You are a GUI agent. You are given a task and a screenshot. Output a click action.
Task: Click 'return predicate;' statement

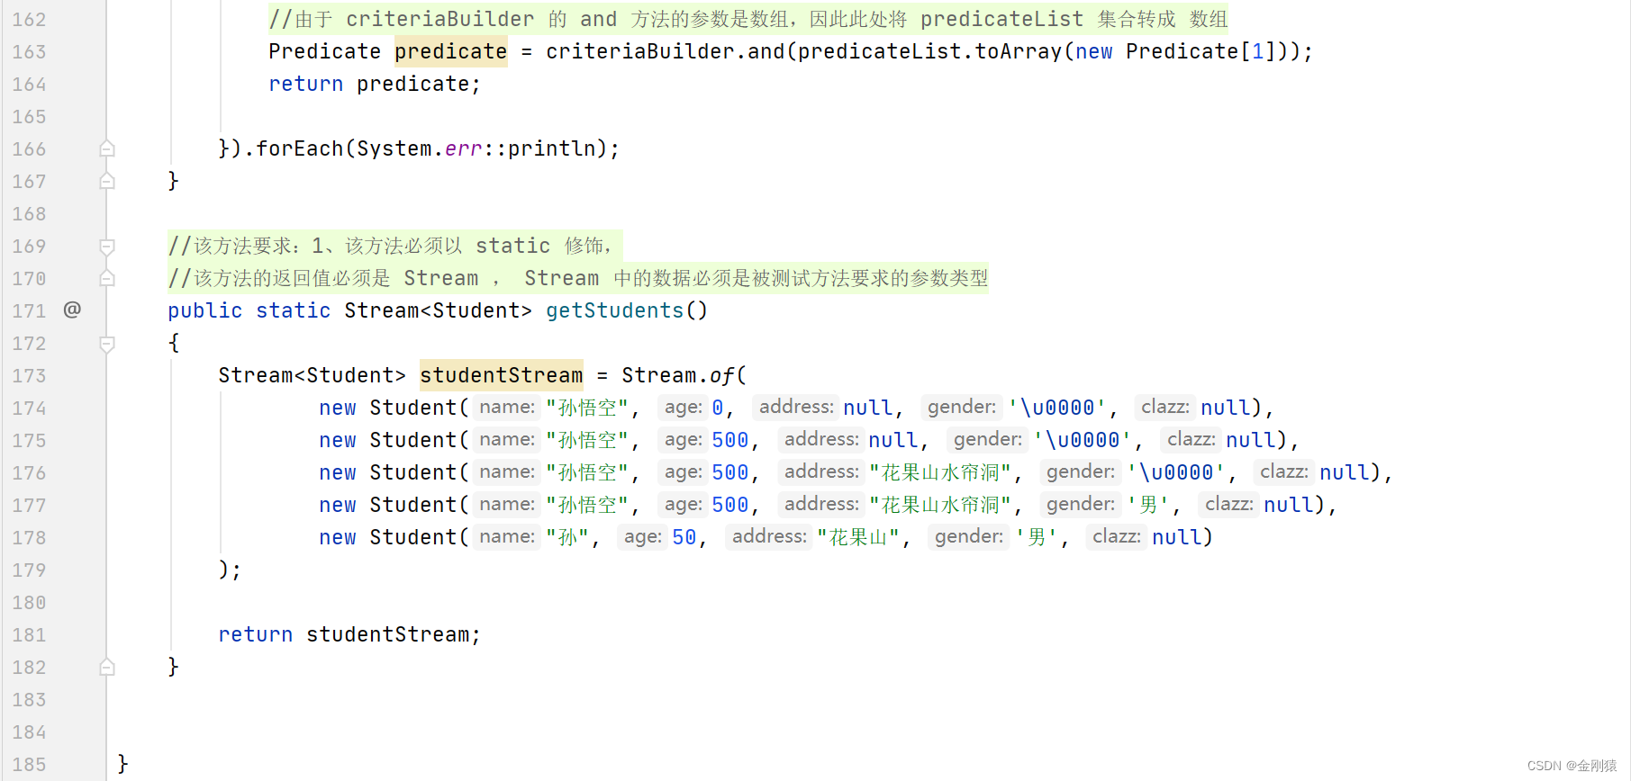(x=375, y=84)
